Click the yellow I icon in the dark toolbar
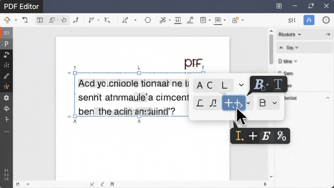 pyautogui.click(x=239, y=136)
